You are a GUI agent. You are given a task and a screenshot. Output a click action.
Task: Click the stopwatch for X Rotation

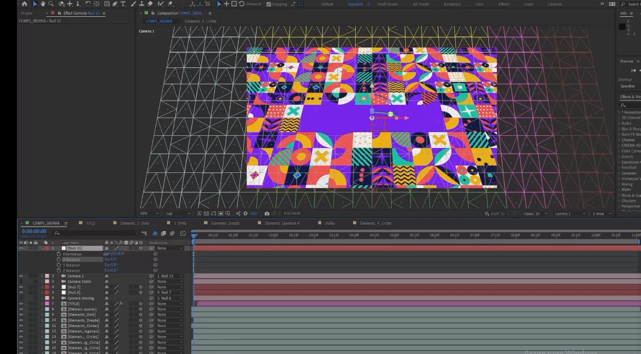click(59, 260)
